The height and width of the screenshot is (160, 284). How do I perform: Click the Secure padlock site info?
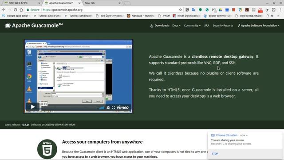point(33,10)
